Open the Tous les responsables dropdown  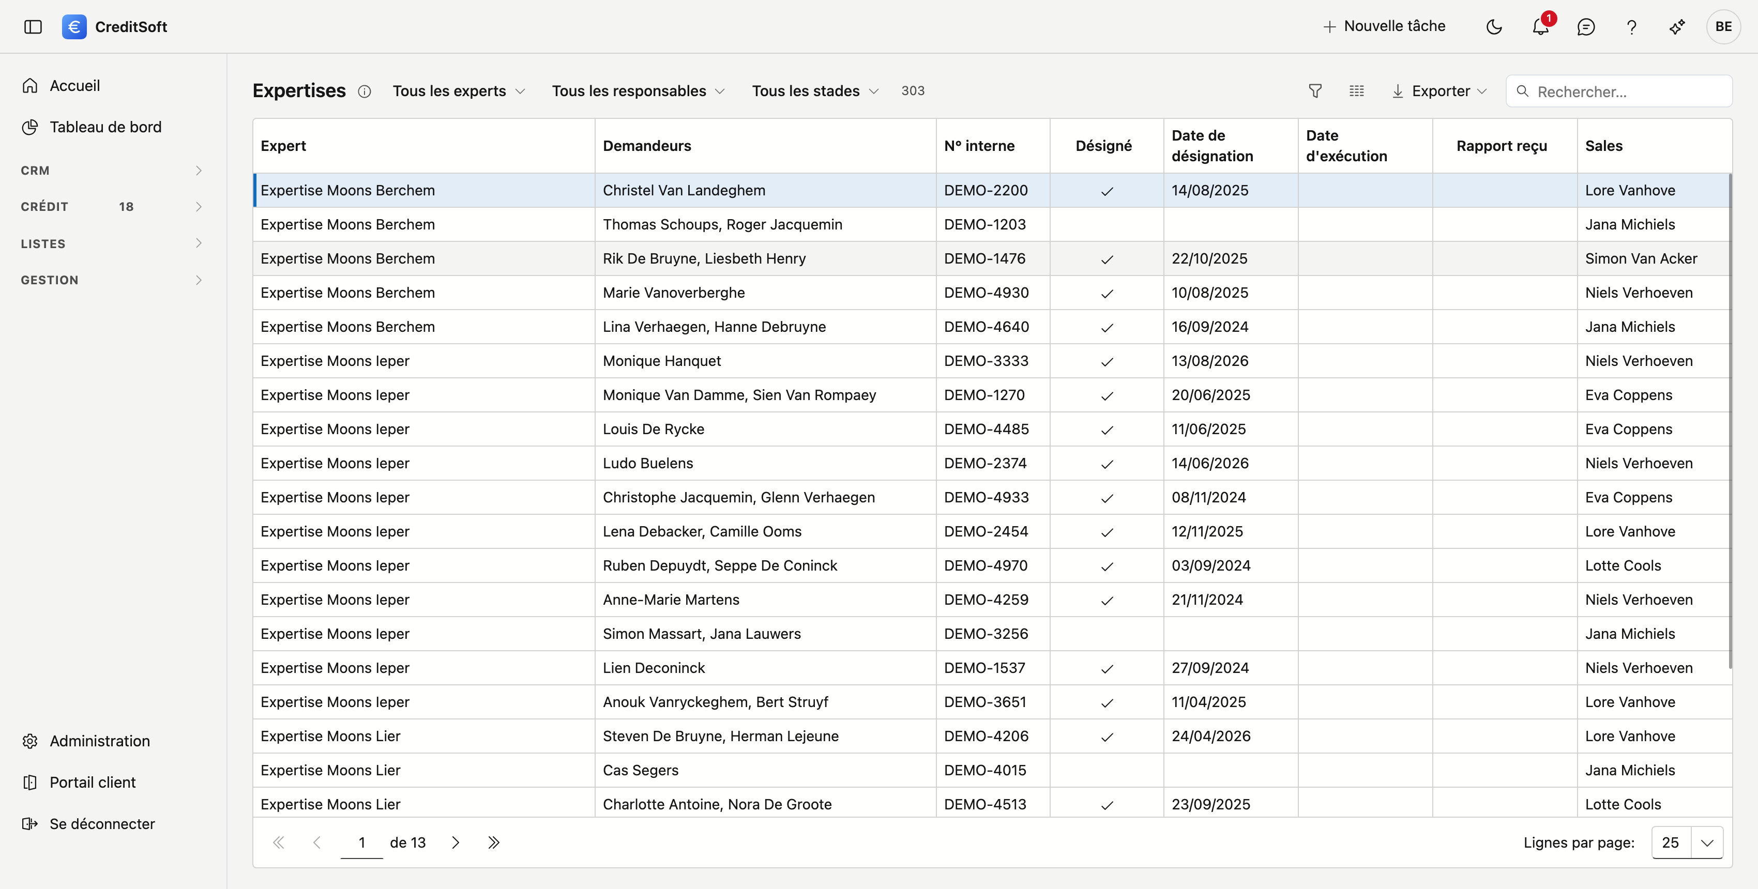[x=638, y=91]
